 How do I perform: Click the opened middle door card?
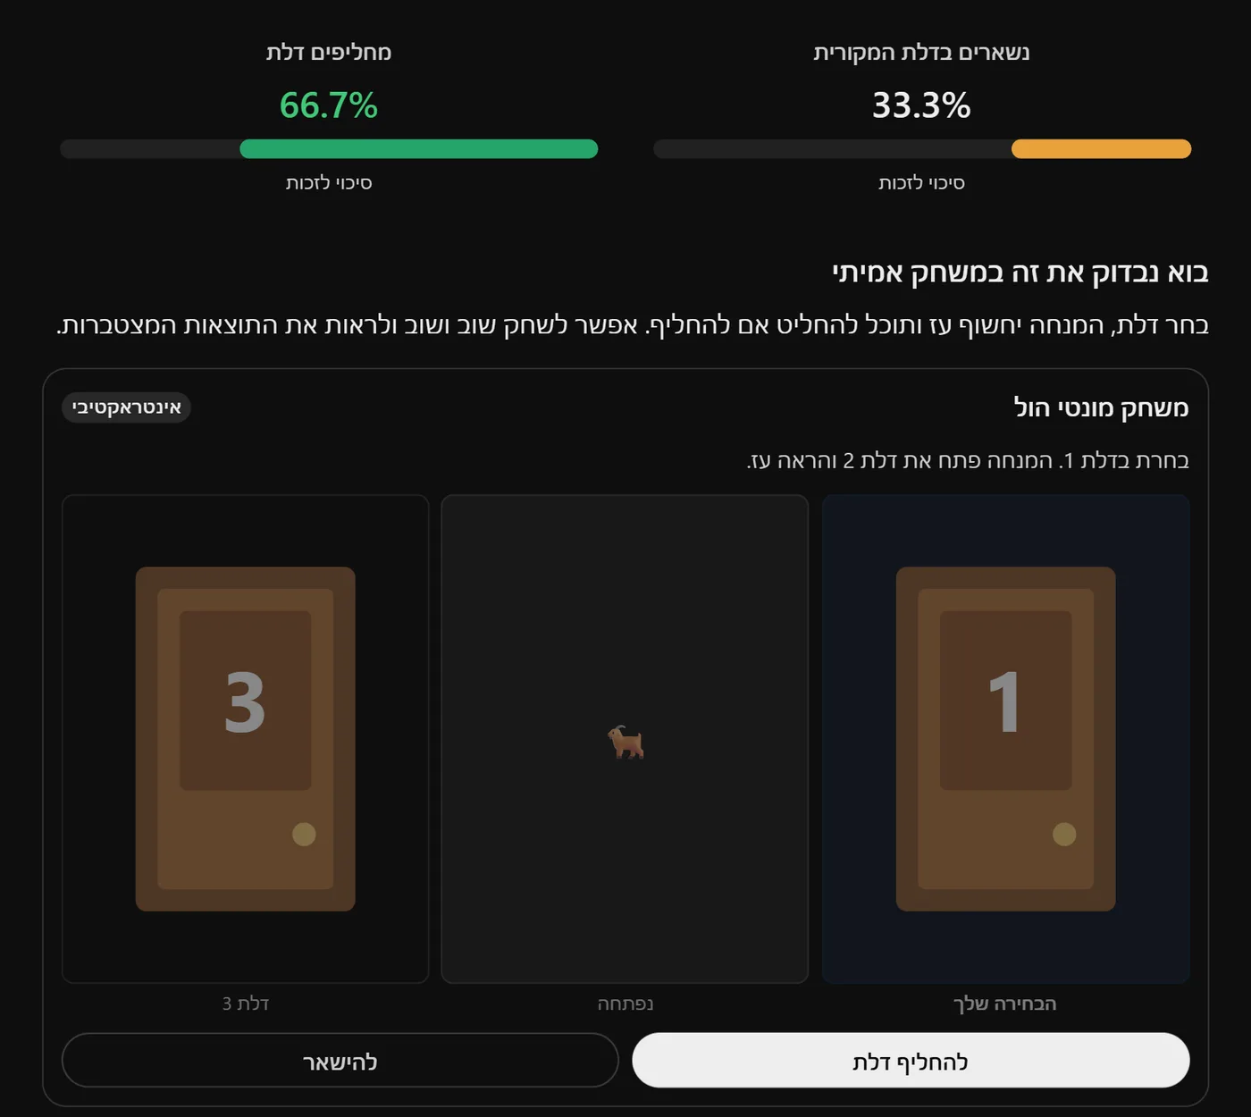[x=625, y=739]
